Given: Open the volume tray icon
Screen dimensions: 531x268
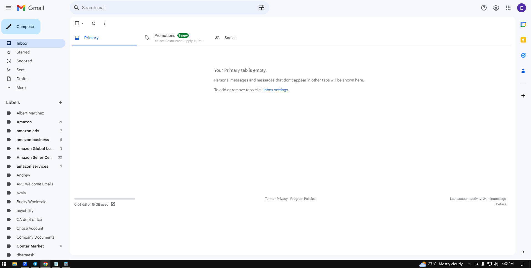Looking at the screenshot, I should click(496, 264).
